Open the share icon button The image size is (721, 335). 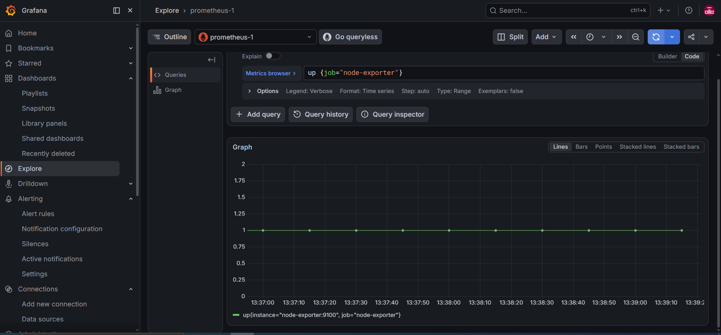click(x=691, y=37)
